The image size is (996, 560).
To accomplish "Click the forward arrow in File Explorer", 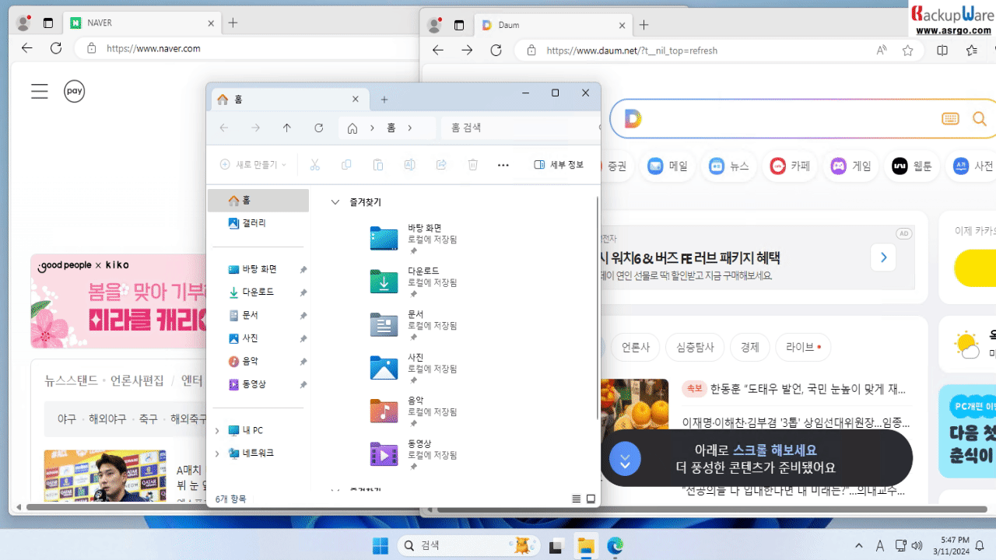I will 255,128.
